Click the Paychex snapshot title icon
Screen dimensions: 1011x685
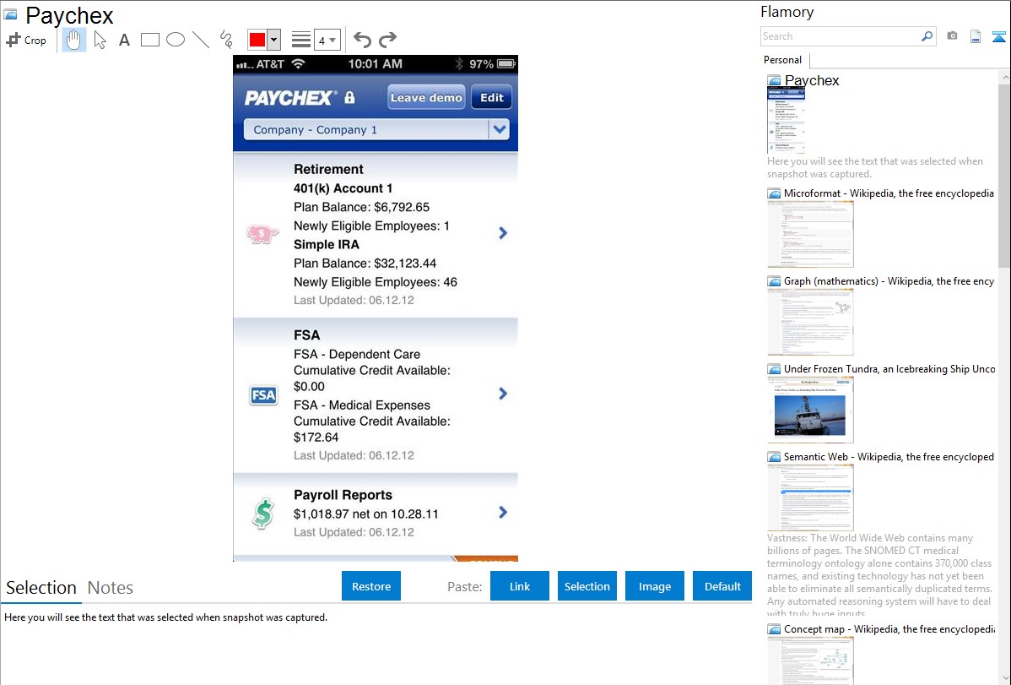tap(774, 81)
